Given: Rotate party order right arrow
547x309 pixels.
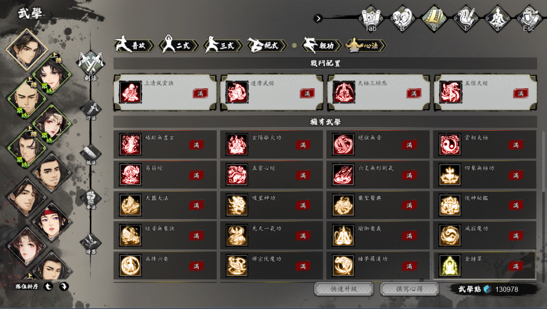Looking at the screenshot, I should point(63,286).
